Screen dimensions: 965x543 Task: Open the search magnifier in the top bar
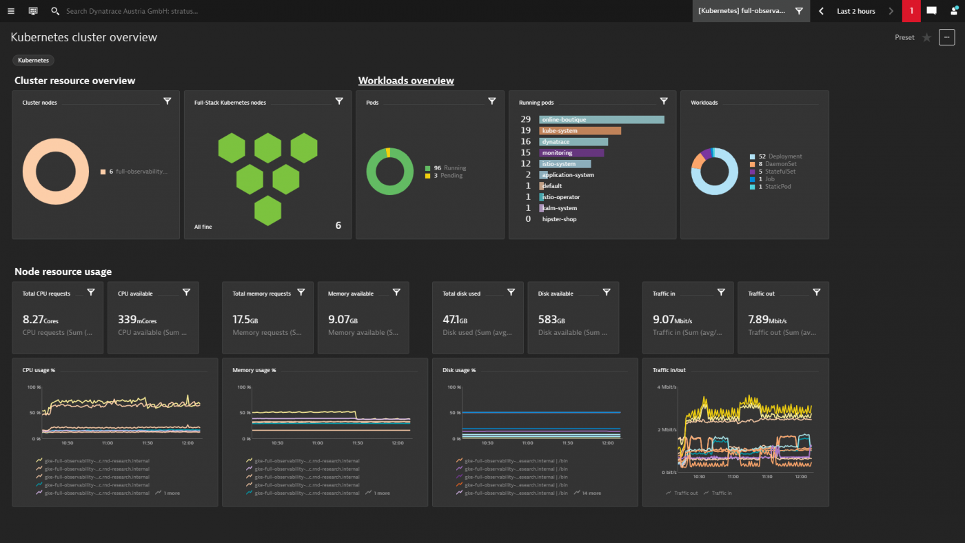click(x=54, y=11)
